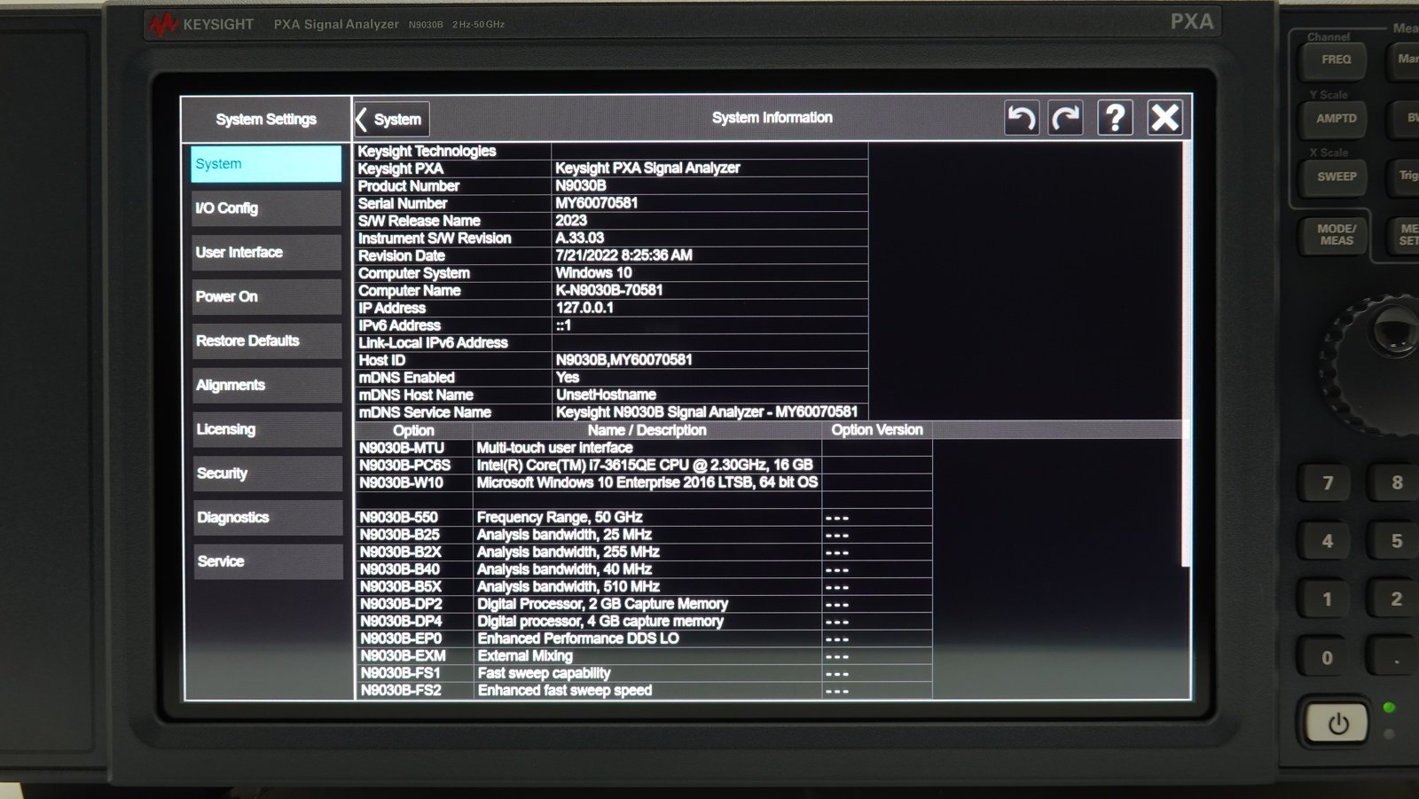The width and height of the screenshot is (1419, 799).
Task: Click the Name / Description column header
Action: (647, 430)
